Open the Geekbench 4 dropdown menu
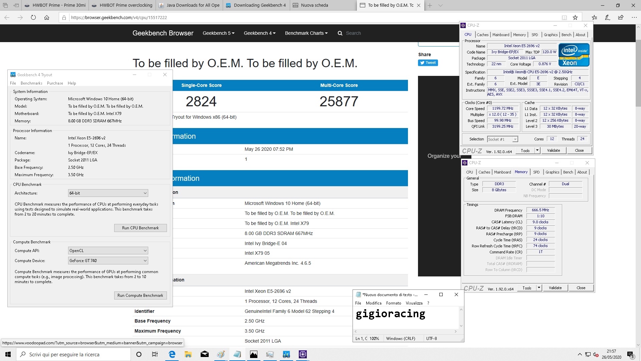 (x=259, y=33)
